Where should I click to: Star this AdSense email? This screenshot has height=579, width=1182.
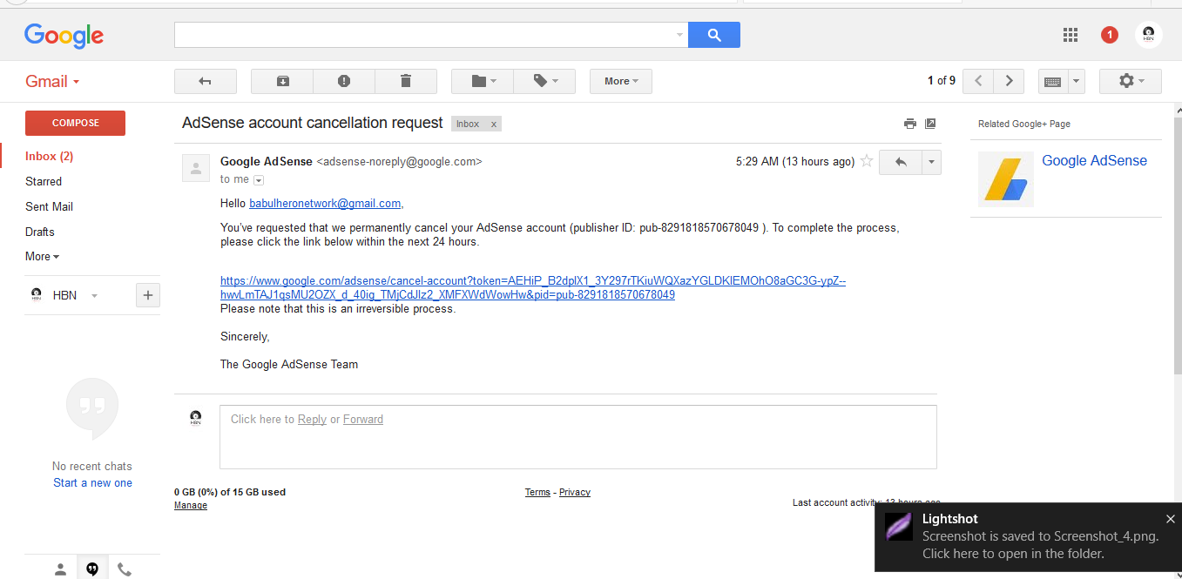pos(867,161)
